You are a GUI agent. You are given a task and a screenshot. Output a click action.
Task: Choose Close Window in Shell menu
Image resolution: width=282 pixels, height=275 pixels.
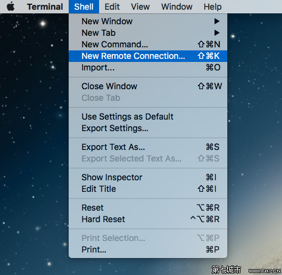coord(148,86)
